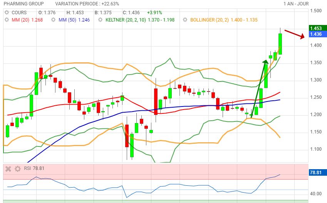Select the MM (50) 1.246 label
The image size is (327, 203).
pos(74,20)
